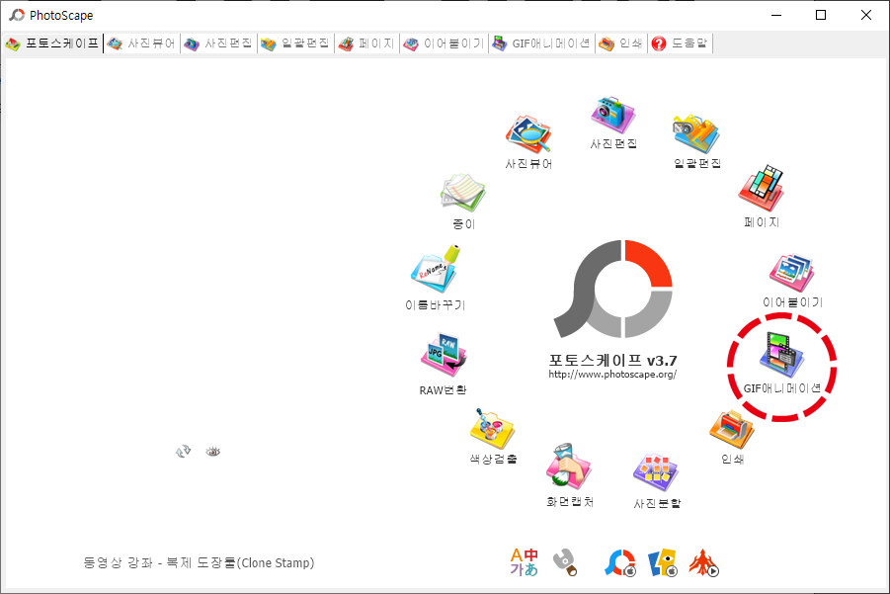Image resolution: width=890 pixels, height=594 pixels.
Task: Select the 포토스케이프 home tab
Action: click(52, 43)
